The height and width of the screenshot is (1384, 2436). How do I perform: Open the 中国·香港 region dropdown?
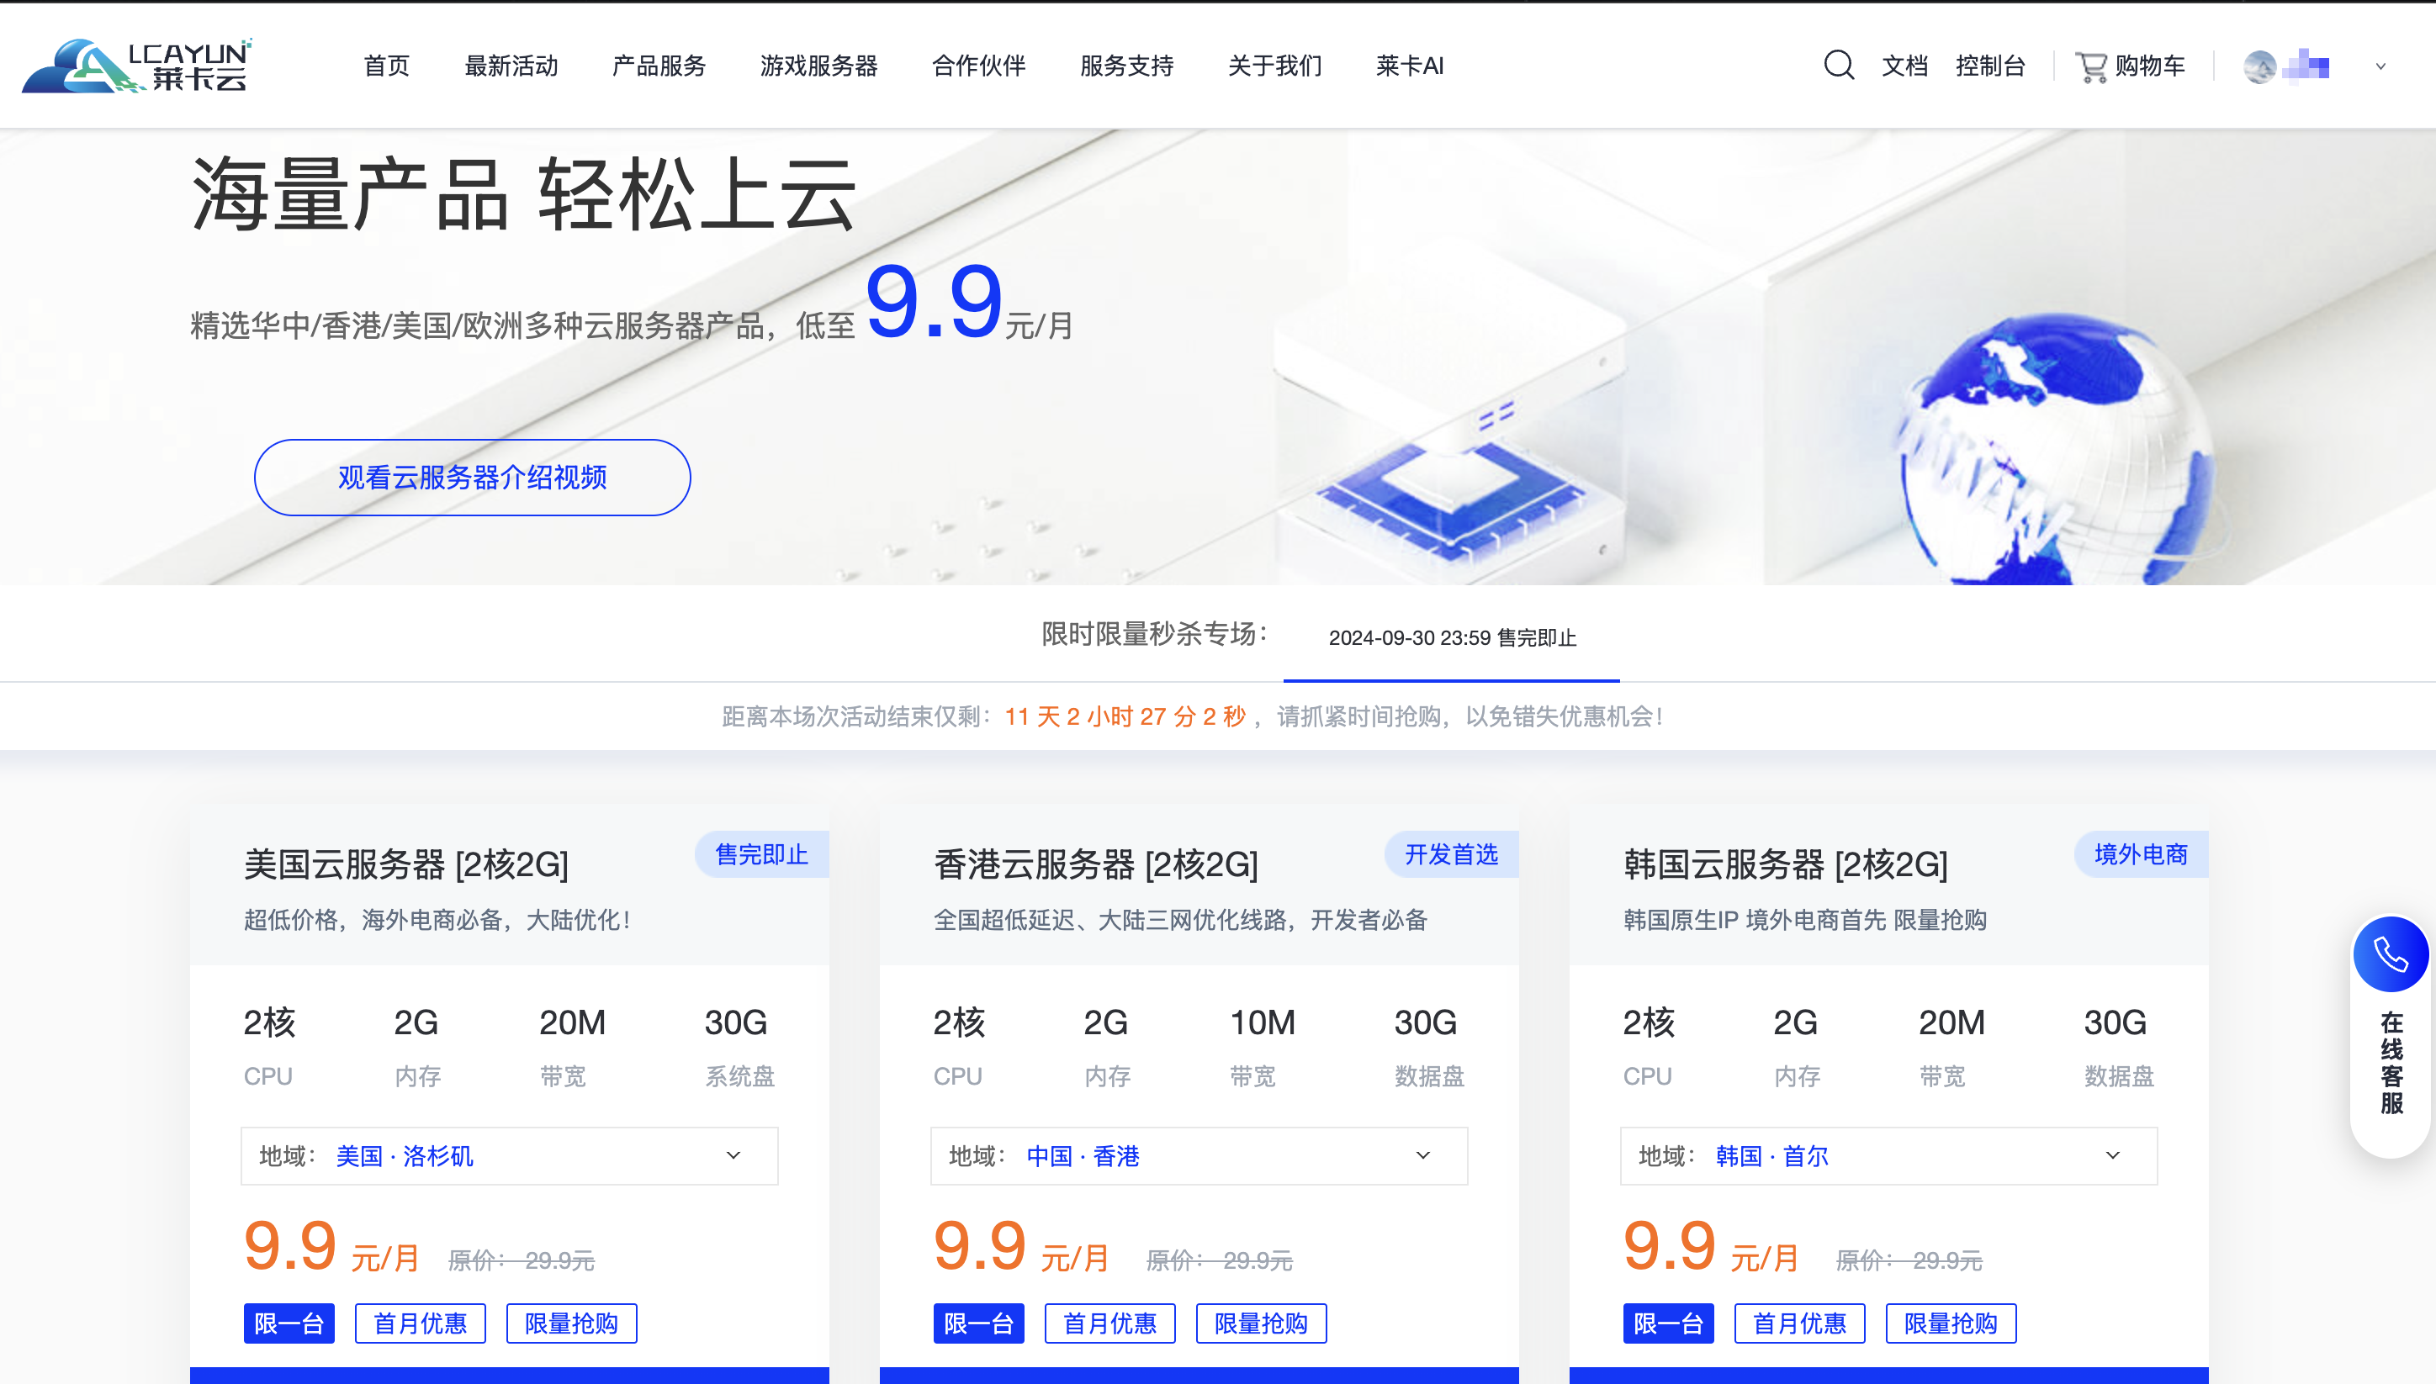1199,1156
